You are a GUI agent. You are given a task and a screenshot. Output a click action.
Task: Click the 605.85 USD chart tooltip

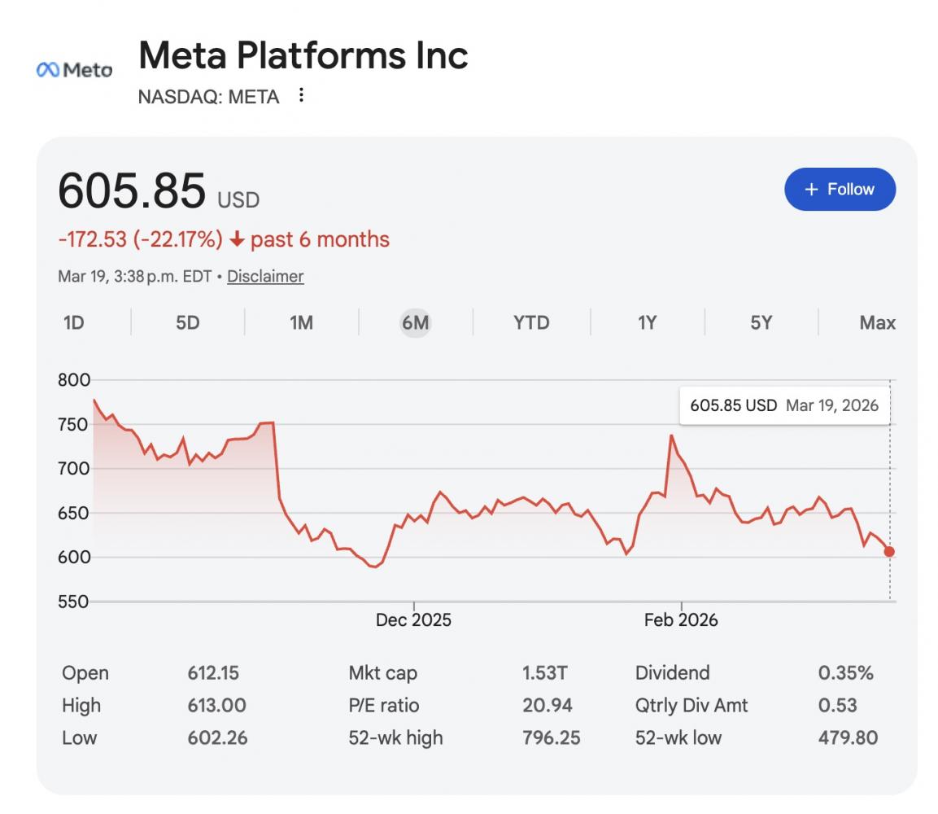784,405
